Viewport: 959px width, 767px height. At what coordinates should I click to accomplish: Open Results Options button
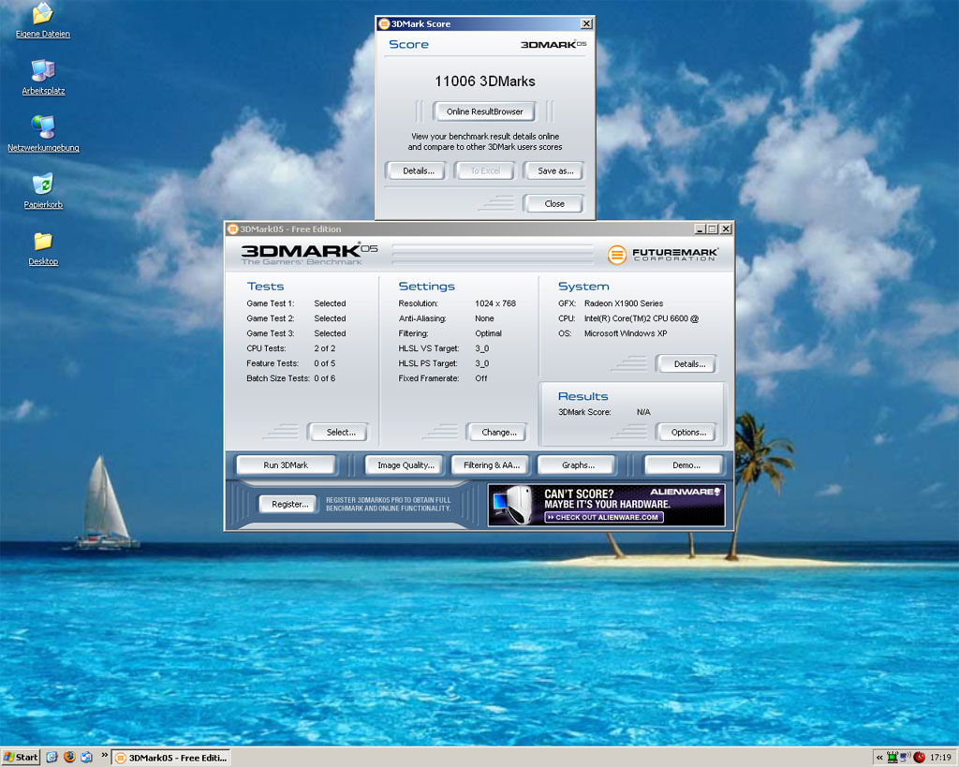click(x=688, y=432)
